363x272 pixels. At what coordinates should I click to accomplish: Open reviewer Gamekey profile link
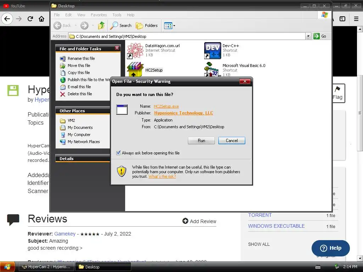coord(65,234)
